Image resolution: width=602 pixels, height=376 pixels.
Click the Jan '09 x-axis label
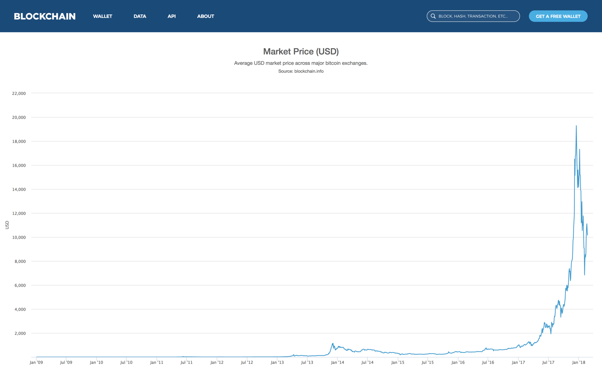[x=36, y=362]
